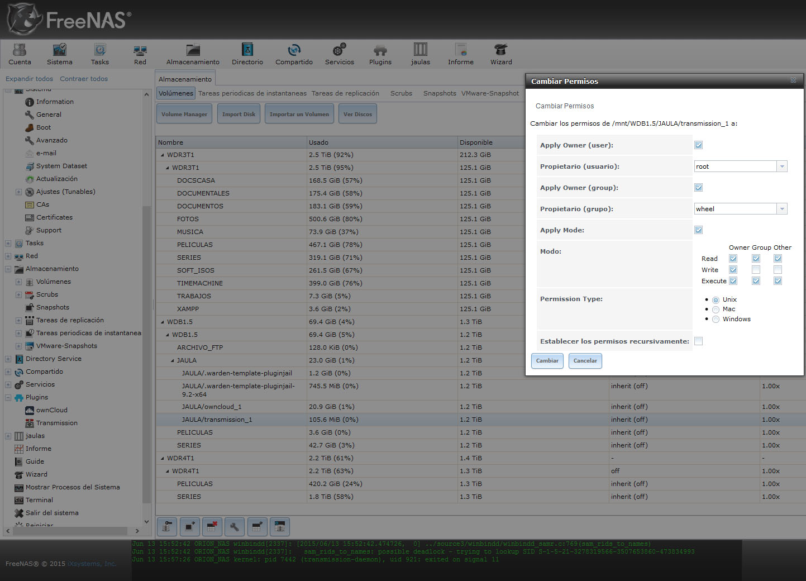Click the Importar un Volumen button

coord(299,114)
